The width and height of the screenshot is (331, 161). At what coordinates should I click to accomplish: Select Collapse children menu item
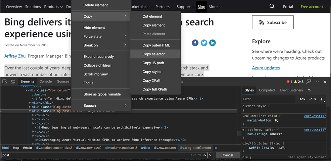(101, 65)
